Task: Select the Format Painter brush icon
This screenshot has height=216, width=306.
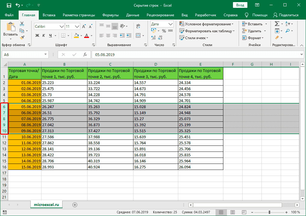Action: coord(22,37)
